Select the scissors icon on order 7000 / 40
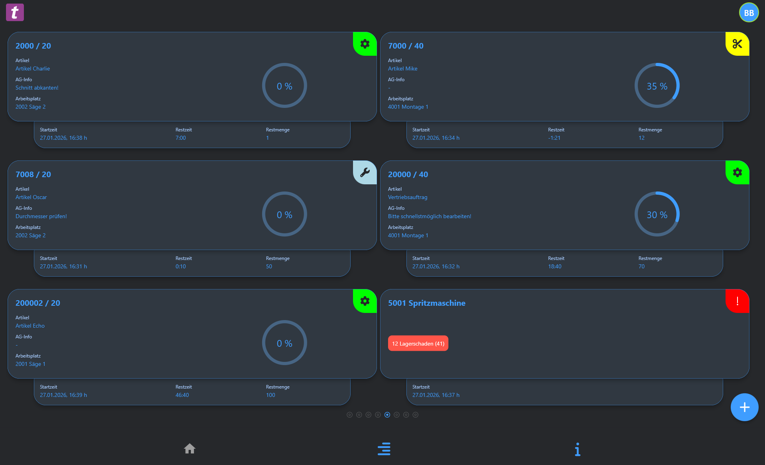This screenshot has height=465, width=765. (737, 44)
